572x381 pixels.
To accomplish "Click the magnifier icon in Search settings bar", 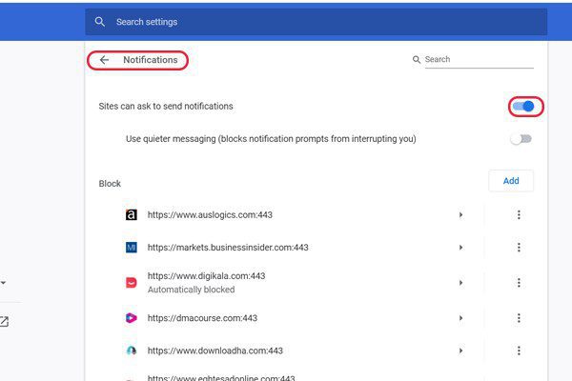I will tap(99, 22).
